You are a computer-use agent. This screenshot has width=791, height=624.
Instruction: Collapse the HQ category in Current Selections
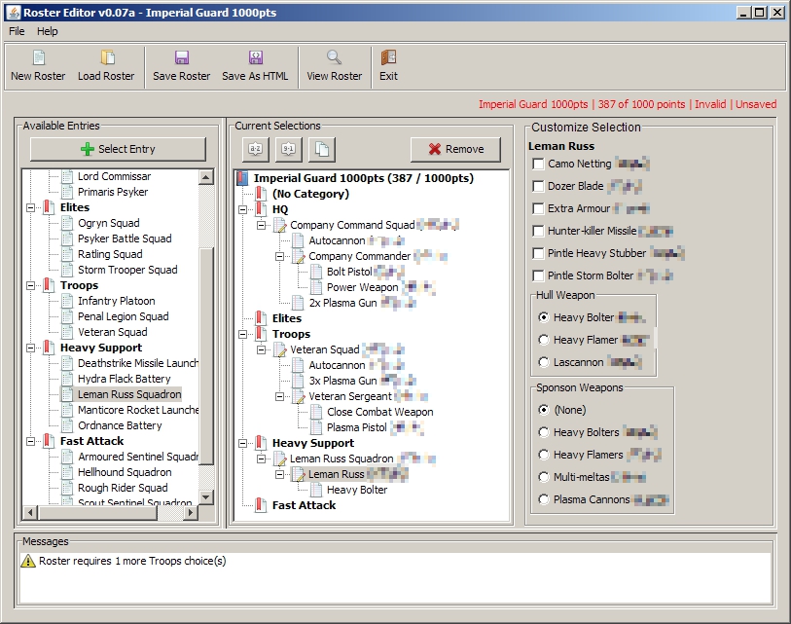tap(242, 209)
